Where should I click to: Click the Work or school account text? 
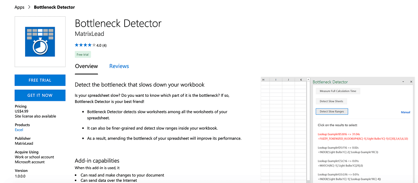34,157
